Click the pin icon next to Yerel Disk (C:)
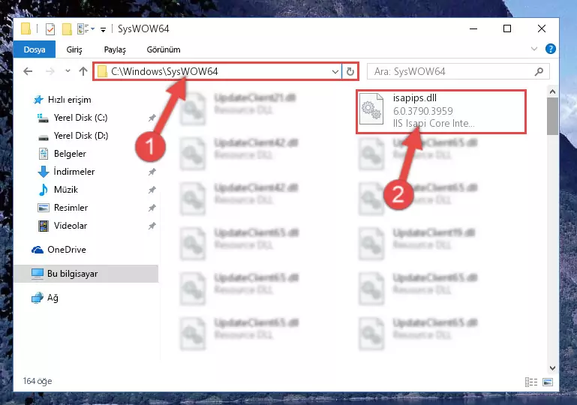Image resolution: width=577 pixels, height=405 pixels. [x=152, y=118]
